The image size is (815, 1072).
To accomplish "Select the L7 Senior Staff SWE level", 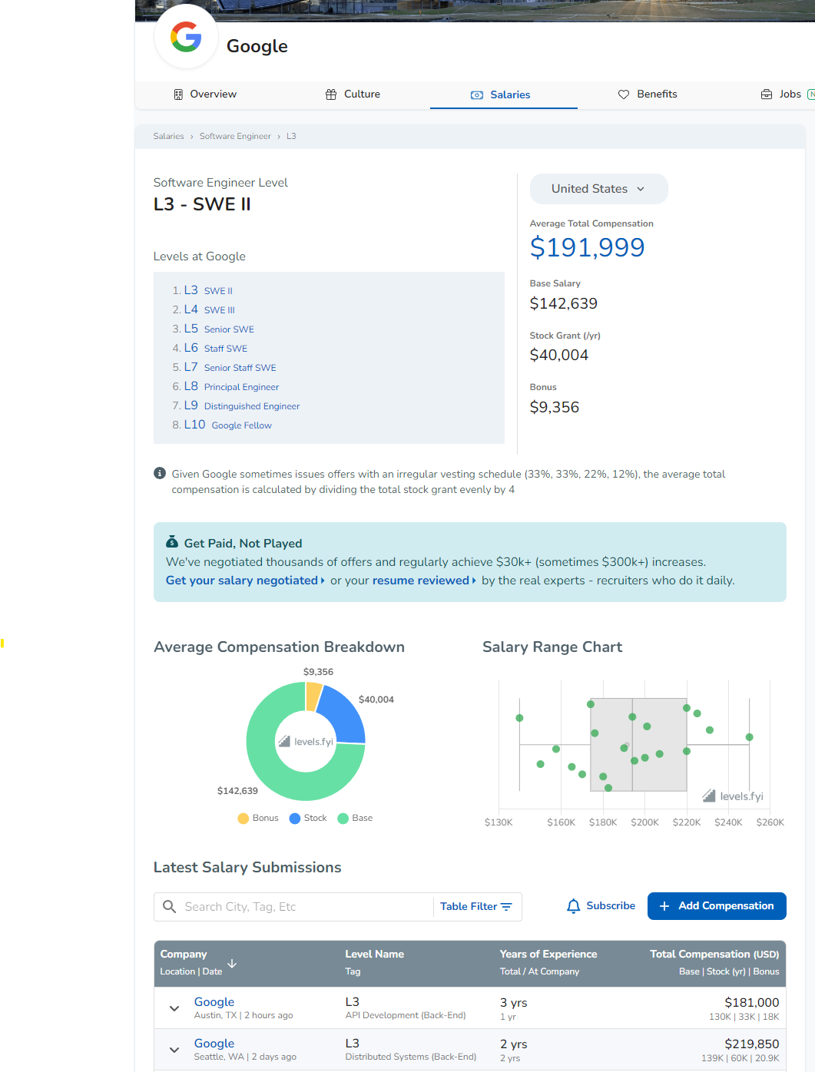I will click(230, 367).
